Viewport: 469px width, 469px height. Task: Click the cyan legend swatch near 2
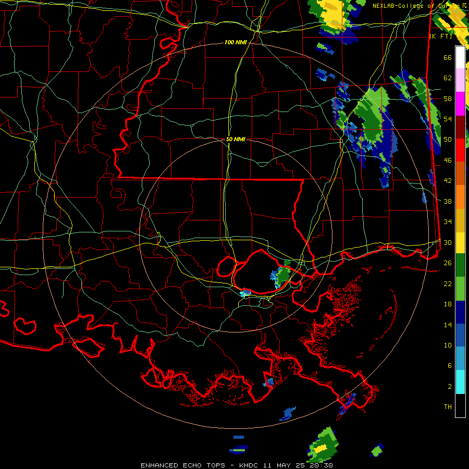[460, 382]
